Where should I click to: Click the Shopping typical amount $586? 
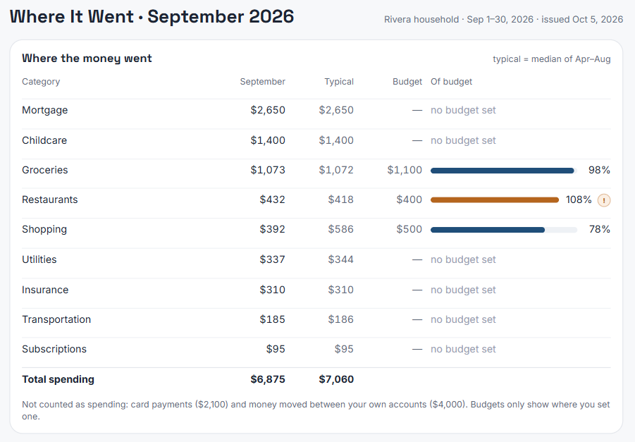click(341, 229)
